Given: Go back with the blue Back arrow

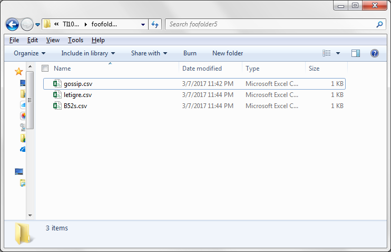Looking at the screenshot, I should [12, 24].
